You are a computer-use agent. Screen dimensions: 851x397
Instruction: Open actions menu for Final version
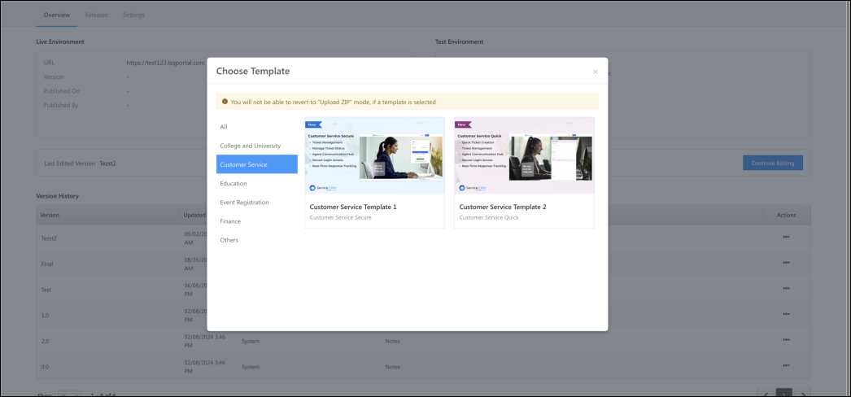click(786, 263)
